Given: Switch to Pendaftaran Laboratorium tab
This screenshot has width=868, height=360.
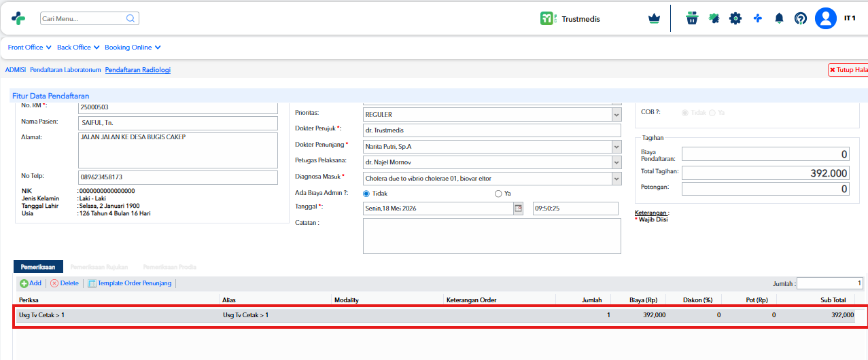Looking at the screenshot, I should pyautogui.click(x=65, y=70).
